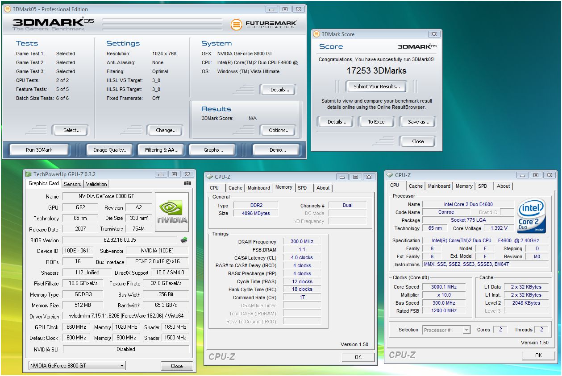The height and width of the screenshot is (376, 562).
Task: Click Driver Version field in GPU-Z
Action: [x=126, y=316]
